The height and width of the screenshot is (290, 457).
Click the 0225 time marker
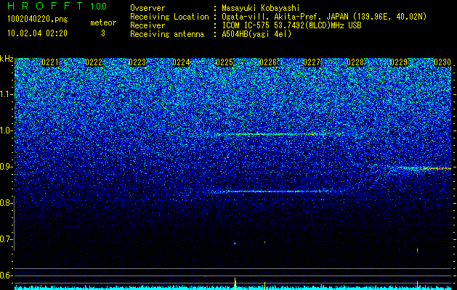coord(225,62)
